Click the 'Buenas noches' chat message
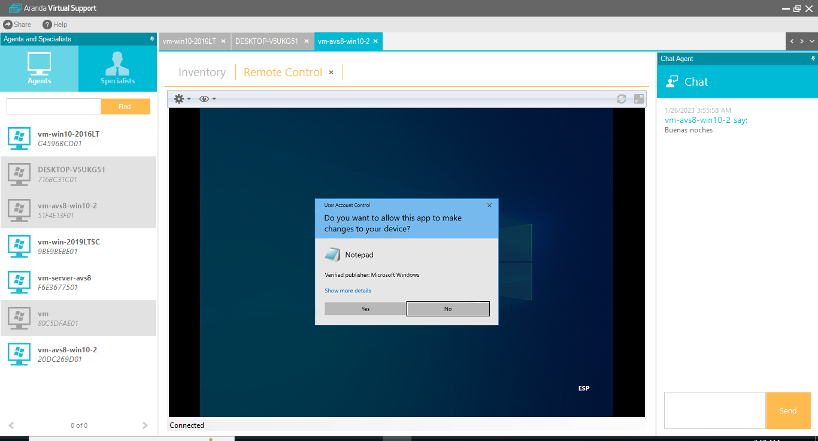Viewport: 818px width, 441px height. coord(689,130)
